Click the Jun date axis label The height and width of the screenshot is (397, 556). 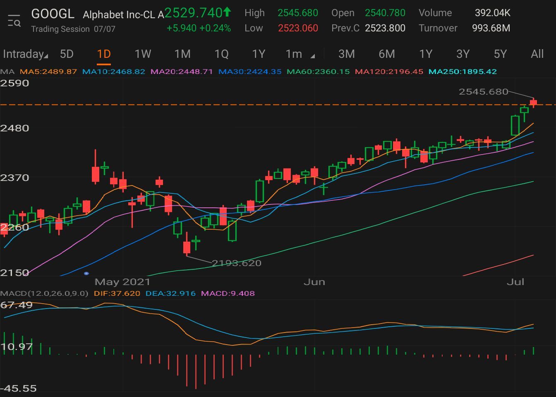[314, 282]
